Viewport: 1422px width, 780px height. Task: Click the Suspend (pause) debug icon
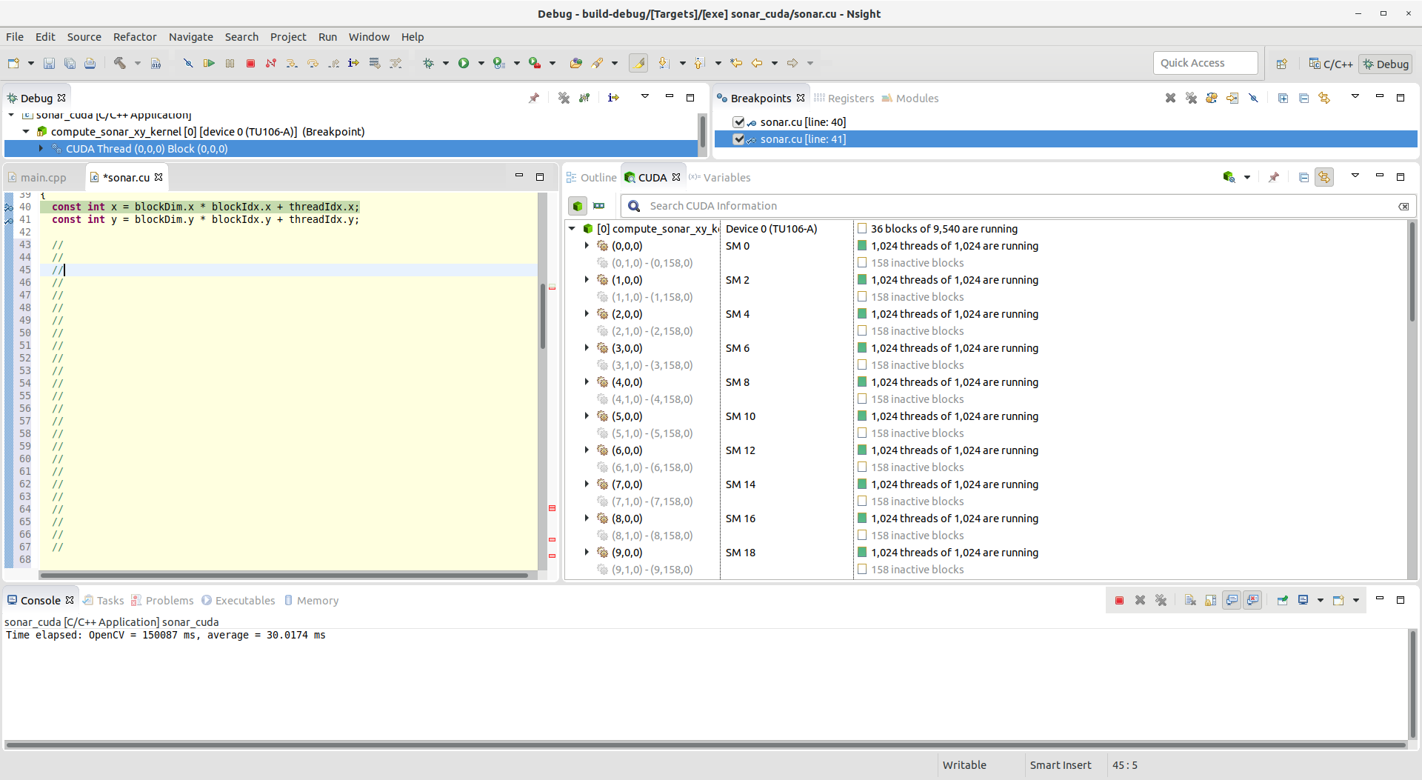coord(230,64)
